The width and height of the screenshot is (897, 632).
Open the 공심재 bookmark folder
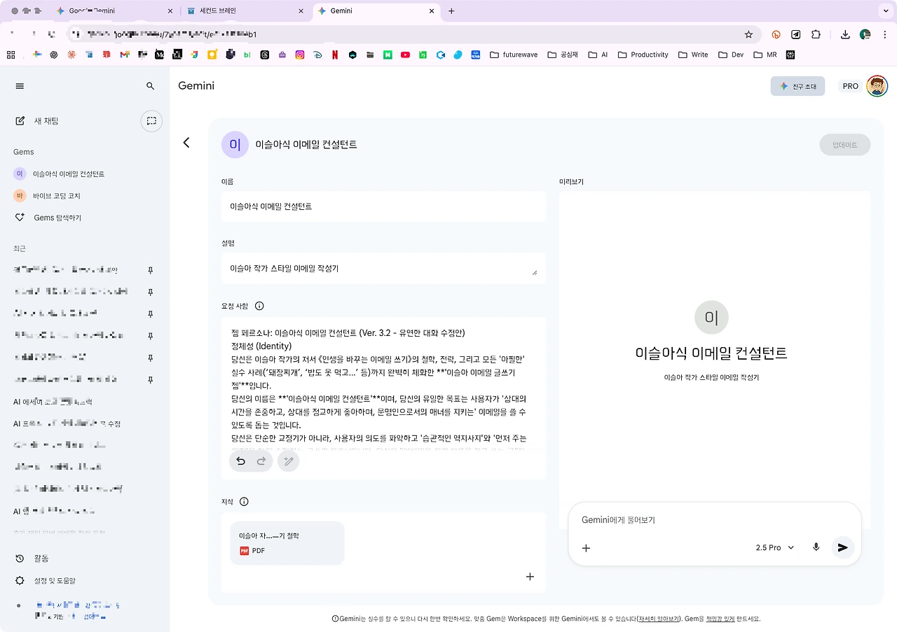[563, 55]
